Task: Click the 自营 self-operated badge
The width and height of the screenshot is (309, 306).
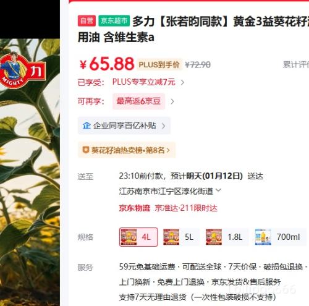Action: tap(87, 20)
